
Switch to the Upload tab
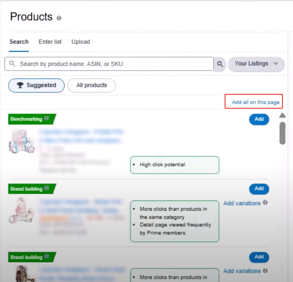click(x=81, y=42)
